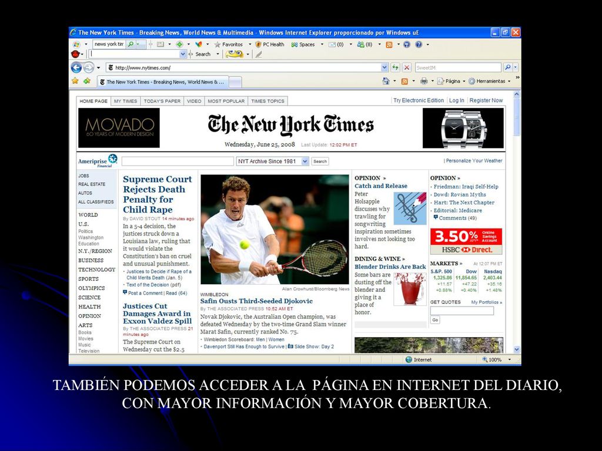Click the headphones toolbar icon
Viewport: 602px width, 451px height.
(407, 45)
